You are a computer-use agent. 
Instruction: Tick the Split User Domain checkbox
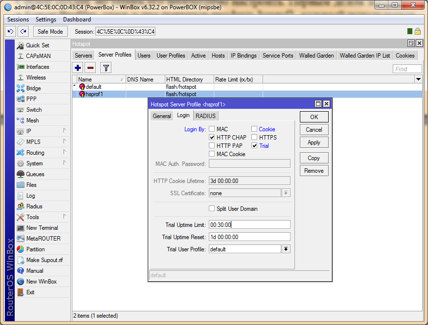click(x=212, y=209)
